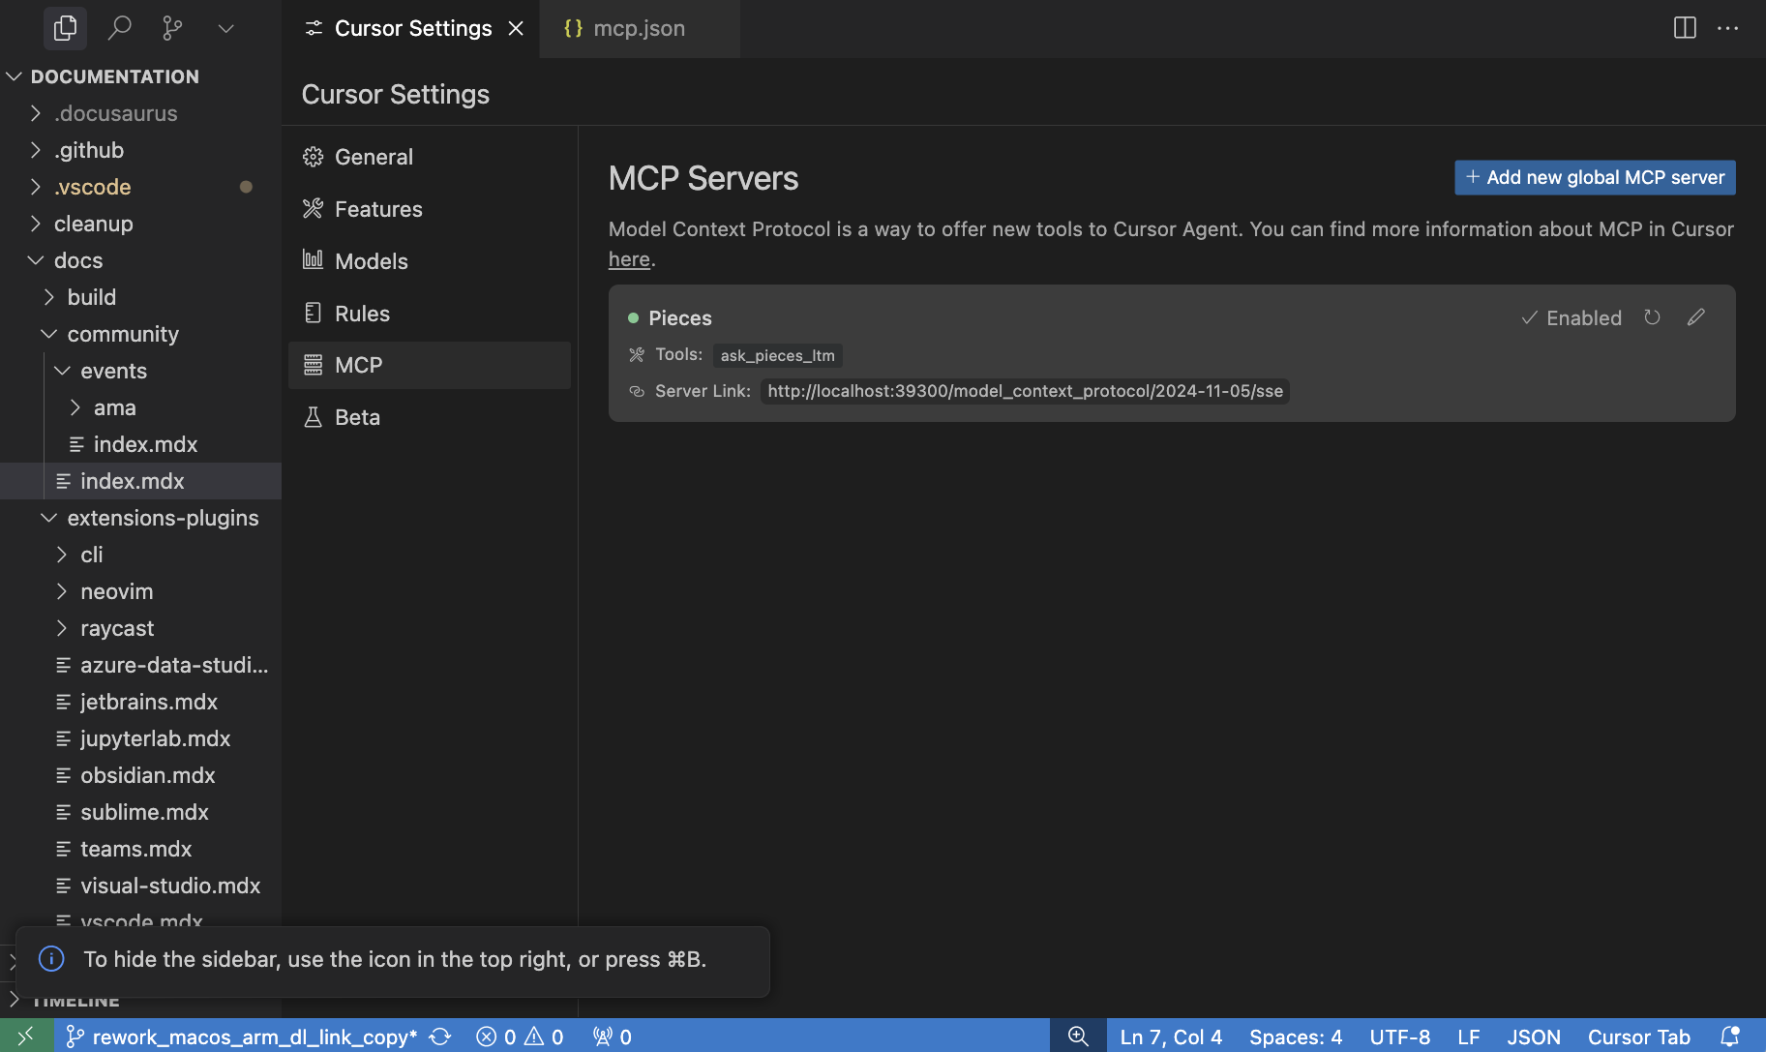The height and width of the screenshot is (1052, 1766).
Task: Follow the 'here' MCP documentation link
Action: click(x=629, y=259)
